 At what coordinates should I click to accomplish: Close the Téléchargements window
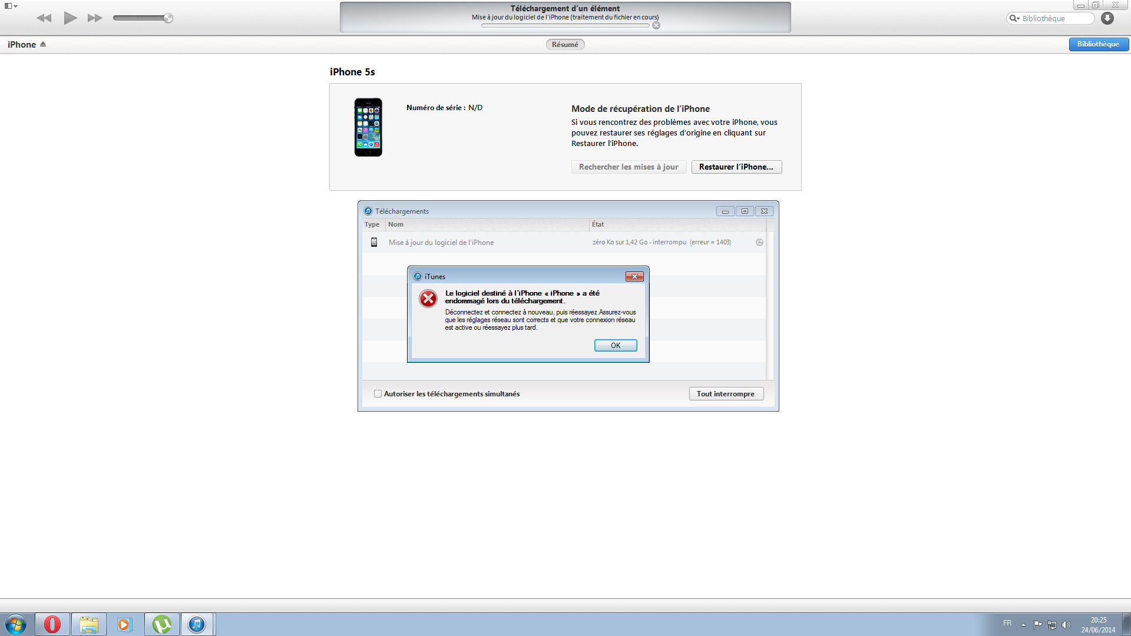pos(764,211)
